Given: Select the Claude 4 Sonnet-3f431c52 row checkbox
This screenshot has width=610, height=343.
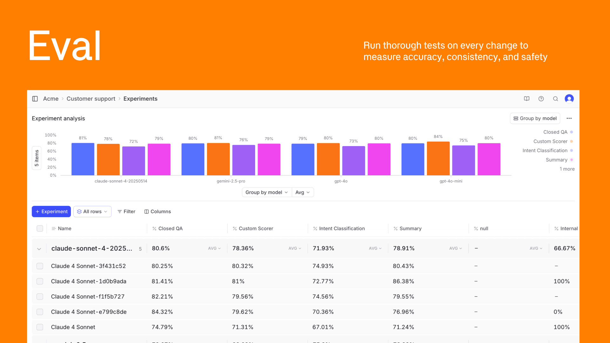Looking at the screenshot, I should point(40,266).
